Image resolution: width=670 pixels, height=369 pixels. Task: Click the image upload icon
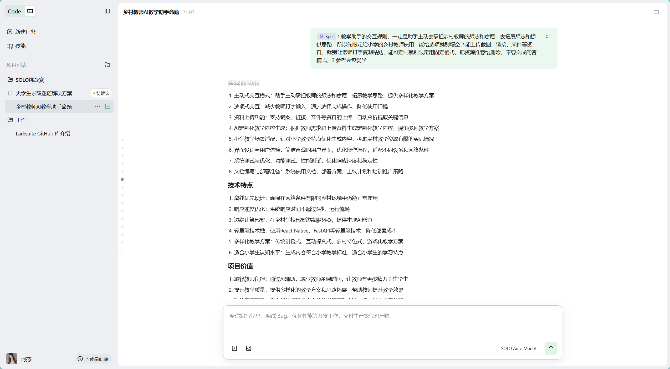(x=249, y=348)
